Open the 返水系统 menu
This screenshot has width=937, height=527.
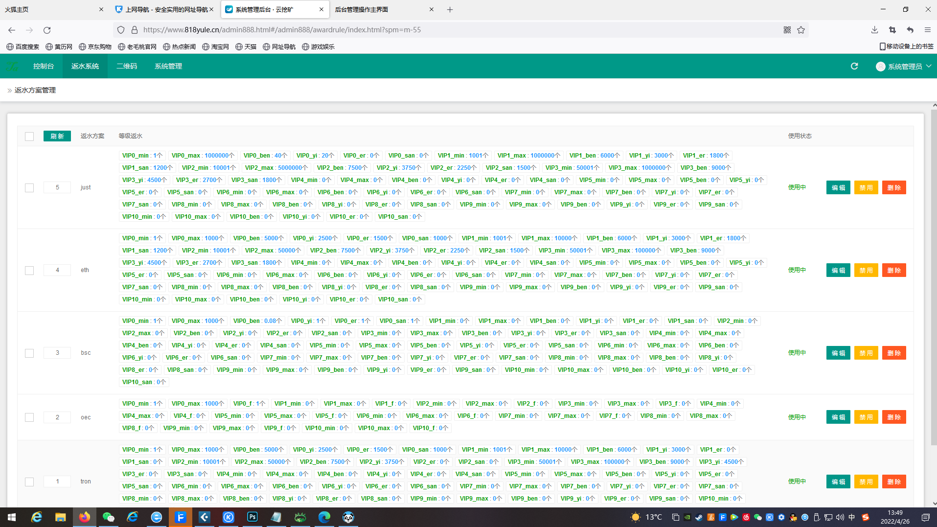tap(85, 66)
